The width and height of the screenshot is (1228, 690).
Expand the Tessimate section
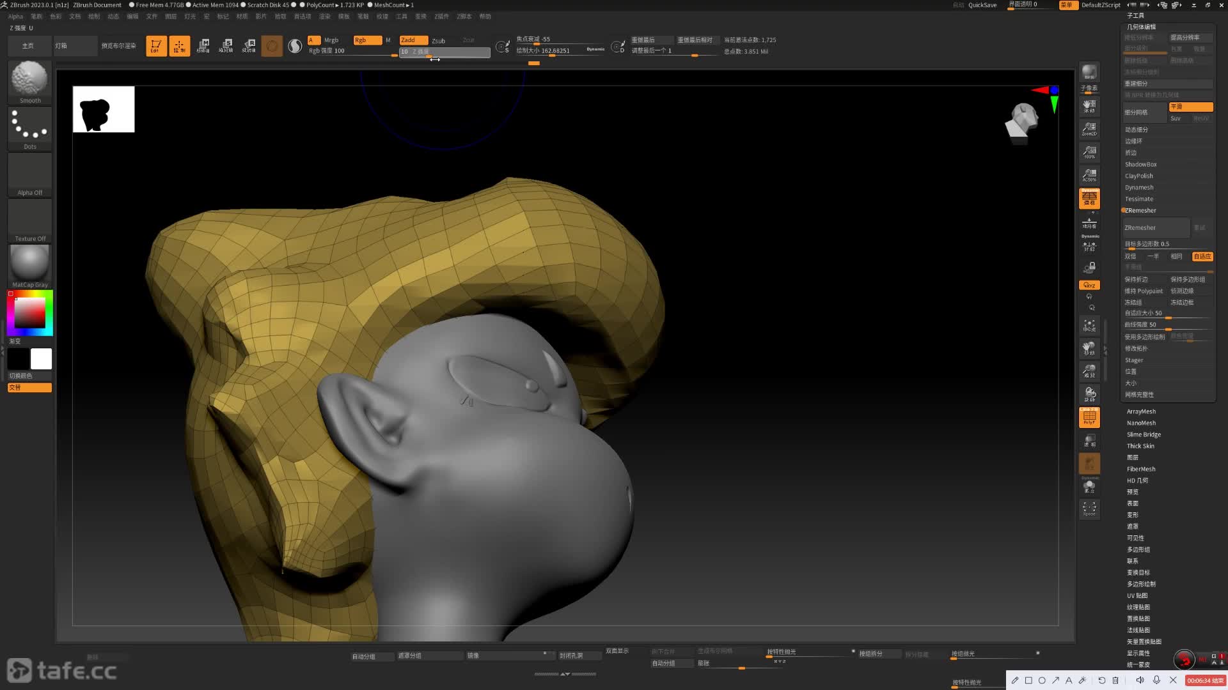(x=1139, y=199)
